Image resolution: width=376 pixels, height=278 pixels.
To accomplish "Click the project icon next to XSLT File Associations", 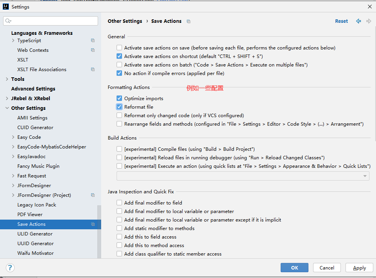I will click(x=93, y=70).
